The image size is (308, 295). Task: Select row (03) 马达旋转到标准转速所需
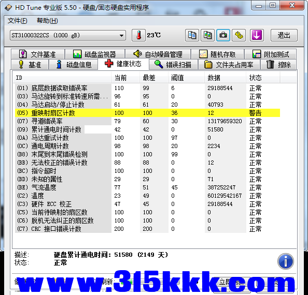pyautogui.click(x=147, y=96)
